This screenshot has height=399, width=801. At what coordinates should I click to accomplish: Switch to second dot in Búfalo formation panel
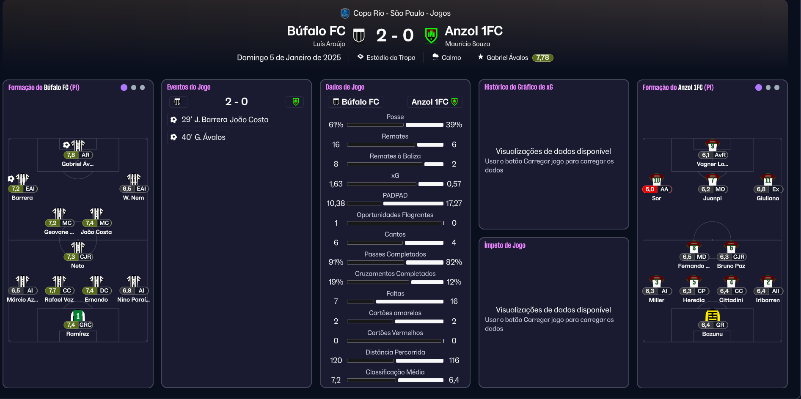point(134,87)
